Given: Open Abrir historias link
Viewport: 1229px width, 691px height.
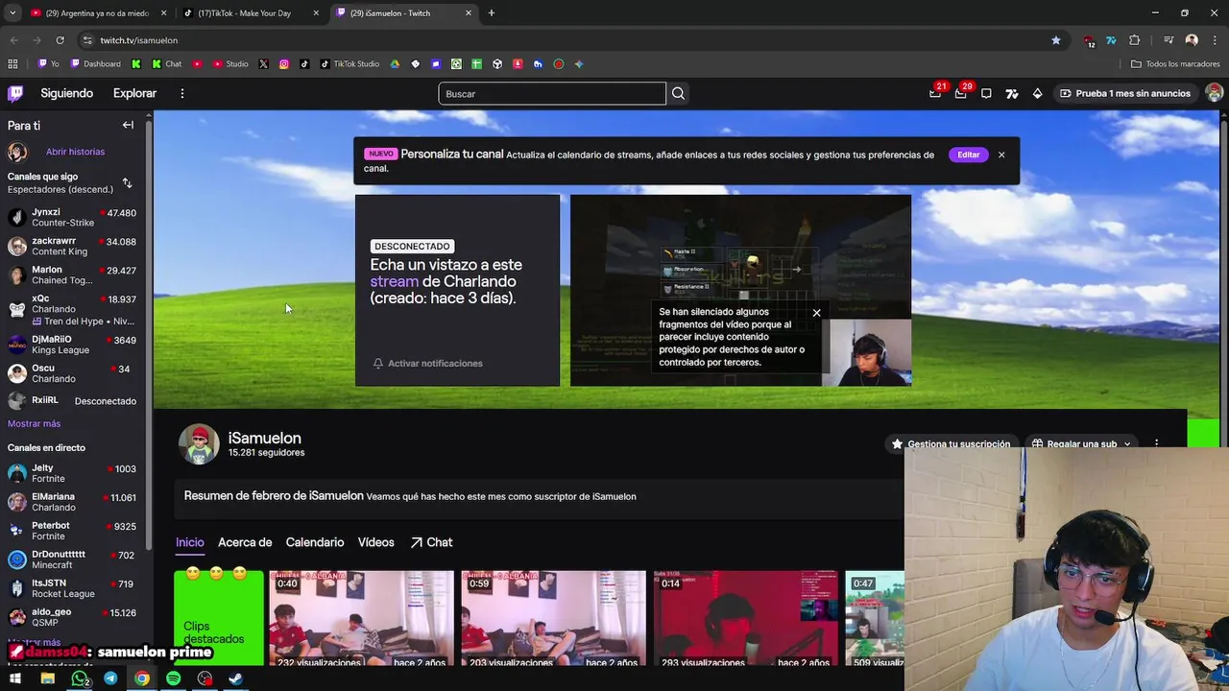Looking at the screenshot, I should click(75, 152).
